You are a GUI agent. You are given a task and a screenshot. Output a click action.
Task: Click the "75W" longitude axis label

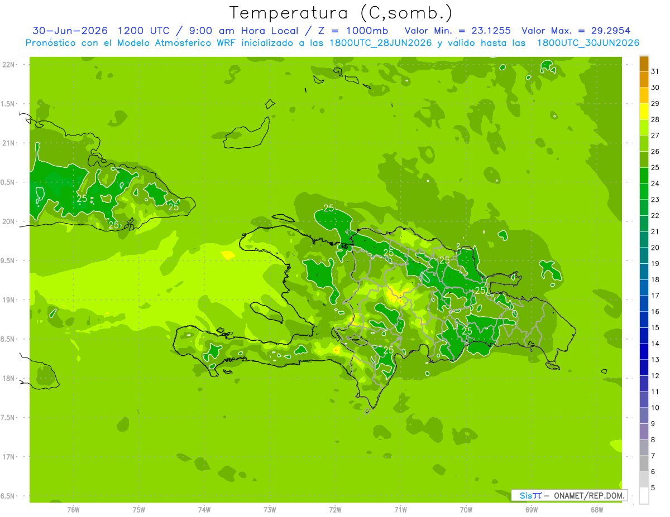[x=139, y=510]
